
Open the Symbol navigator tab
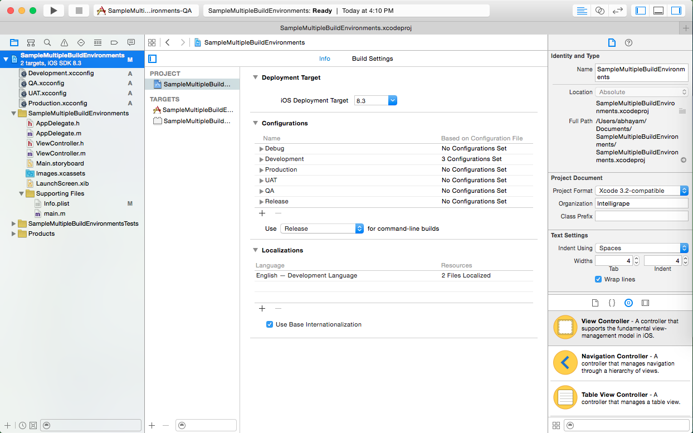pyautogui.click(x=31, y=42)
